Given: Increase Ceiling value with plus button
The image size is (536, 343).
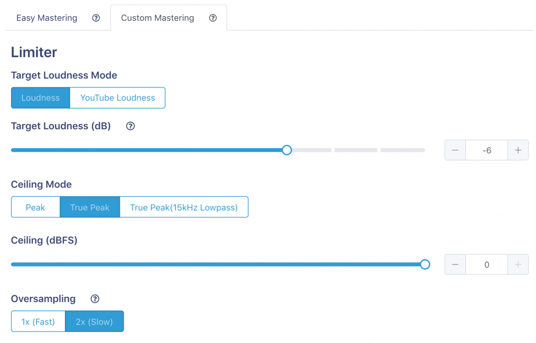Looking at the screenshot, I should (518, 264).
